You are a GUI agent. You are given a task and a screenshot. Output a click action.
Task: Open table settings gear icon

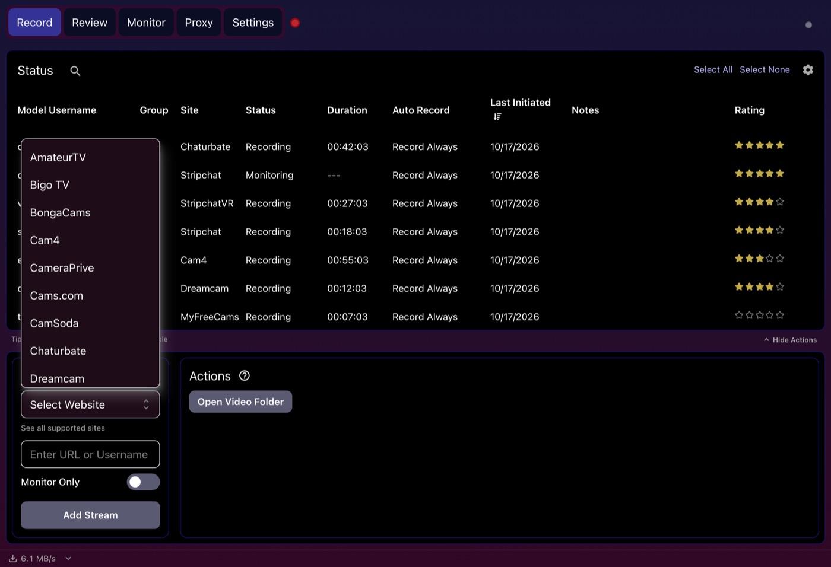tap(808, 70)
